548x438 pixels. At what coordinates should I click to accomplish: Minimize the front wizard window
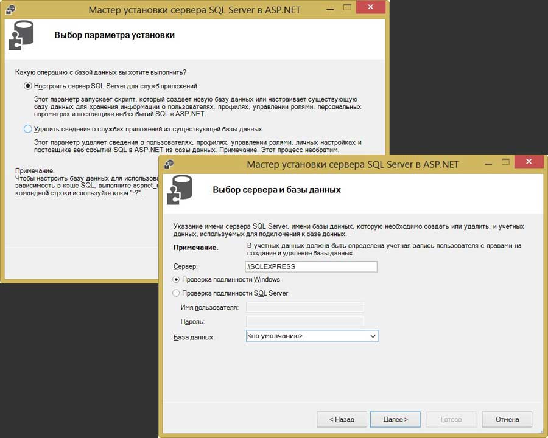488,164
